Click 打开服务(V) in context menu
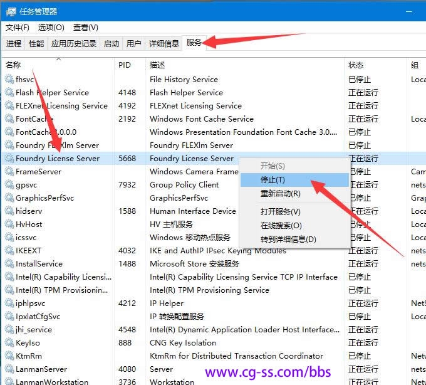This screenshot has height=385, width=426. tap(280, 212)
